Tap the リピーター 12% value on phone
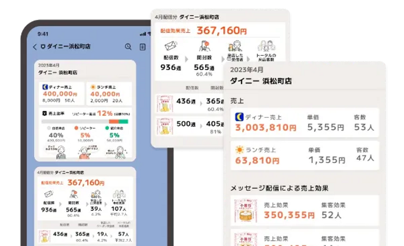 click(x=105, y=113)
